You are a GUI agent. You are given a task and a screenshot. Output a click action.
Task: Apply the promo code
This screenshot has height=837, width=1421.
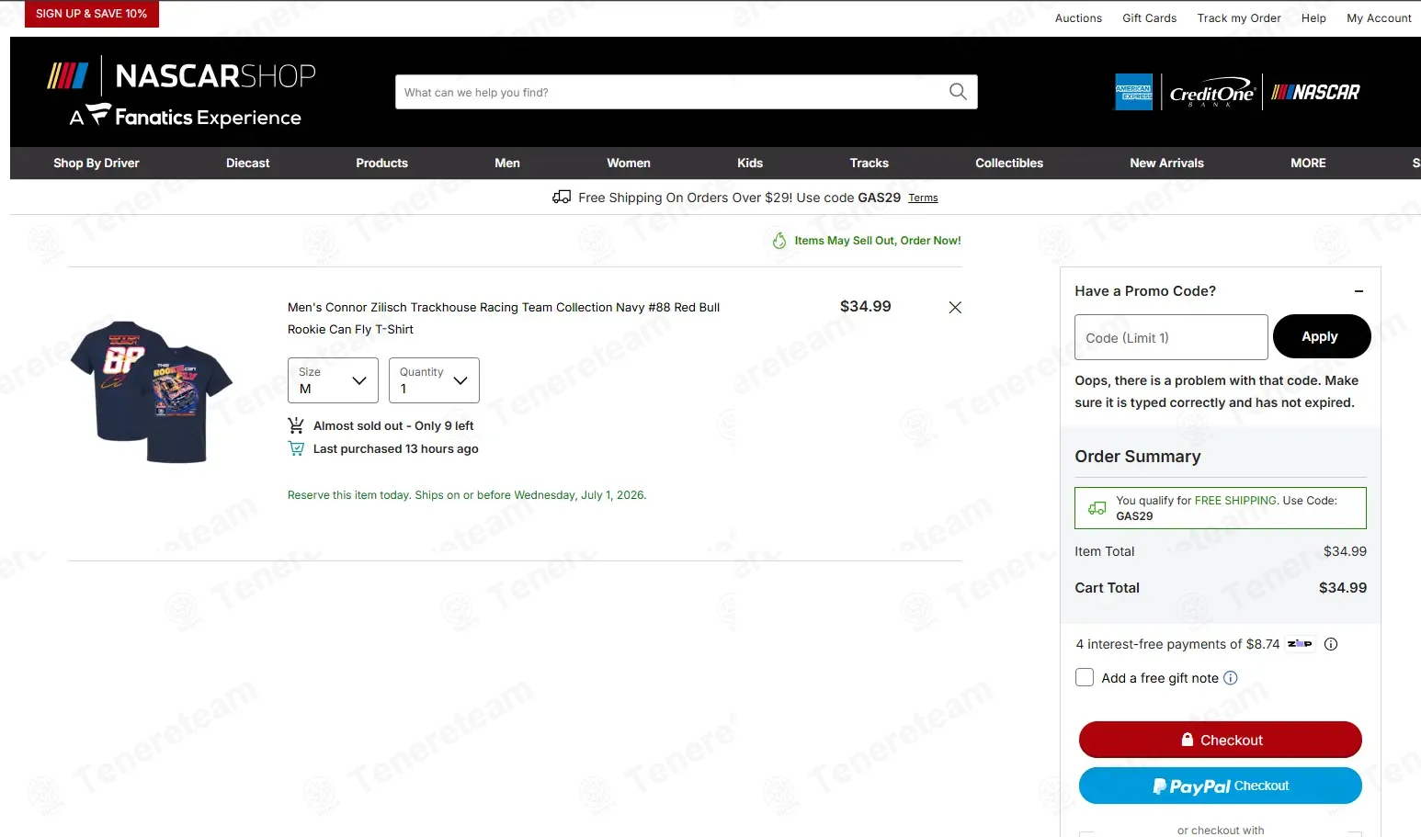1321,337
